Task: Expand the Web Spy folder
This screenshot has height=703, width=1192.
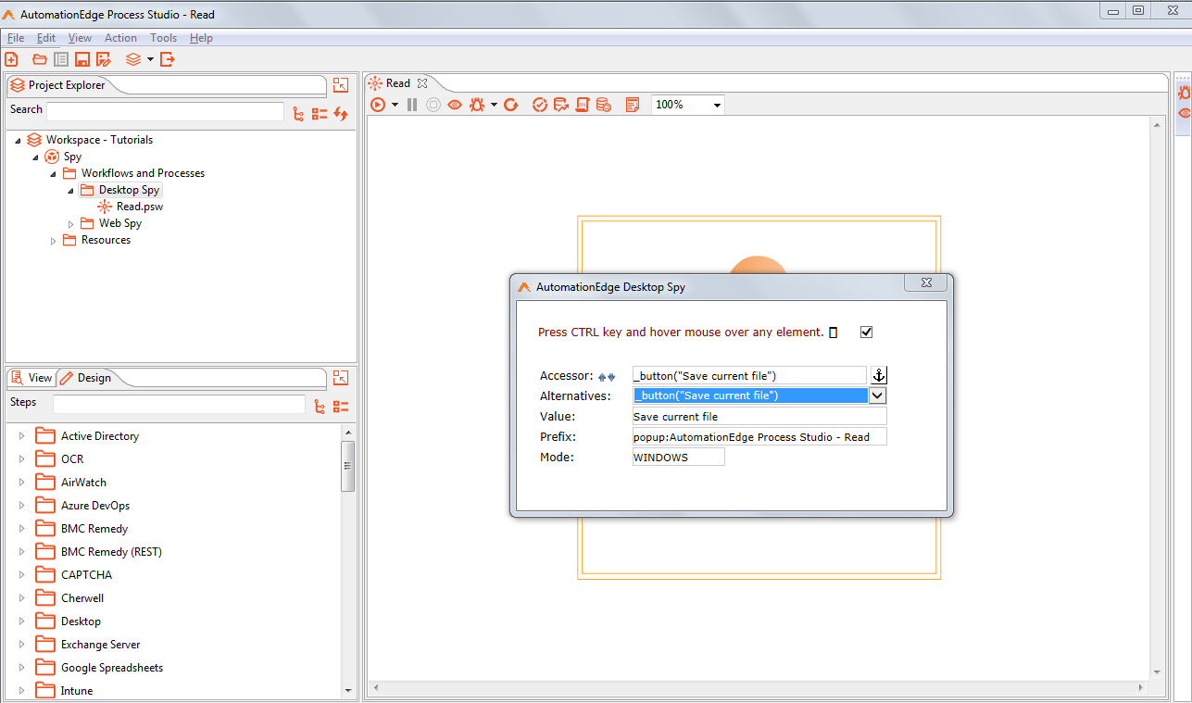Action: (71, 223)
